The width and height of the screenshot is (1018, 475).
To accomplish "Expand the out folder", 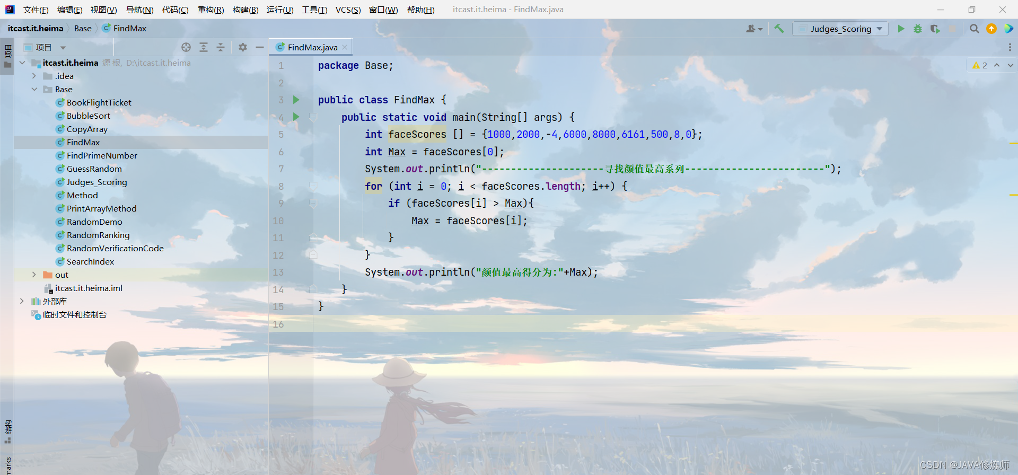I will [x=34, y=275].
